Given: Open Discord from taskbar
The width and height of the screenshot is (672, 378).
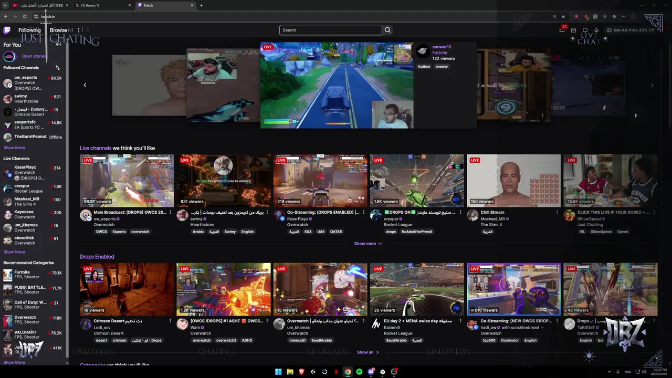Looking at the screenshot, I should coord(371,372).
